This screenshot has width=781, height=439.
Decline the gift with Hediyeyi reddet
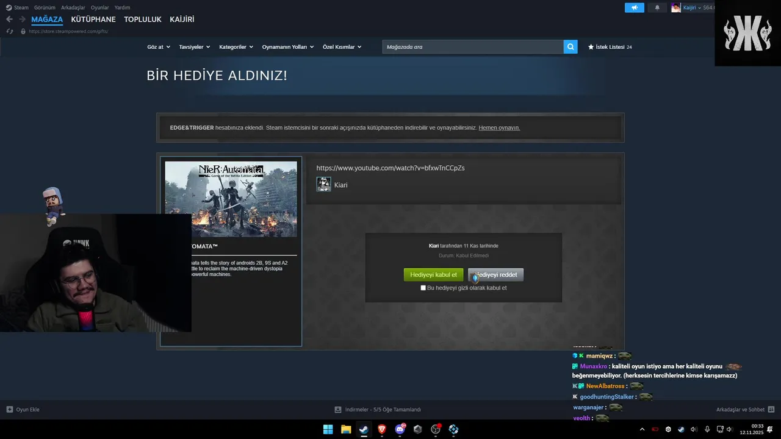[495, 275]
